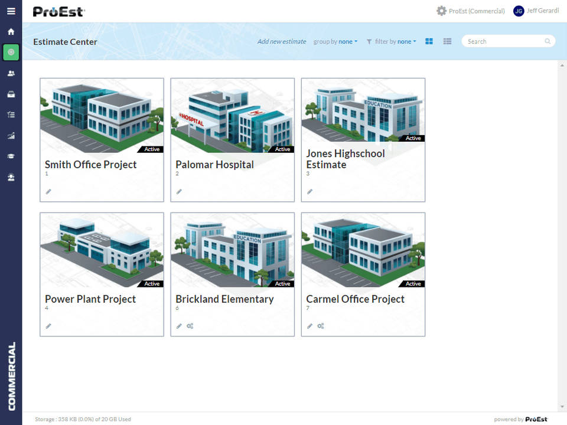Viewport: 567px width, 425px height.
Task: Go to Home in the sidebar
Action: click(x=11, y=31)
